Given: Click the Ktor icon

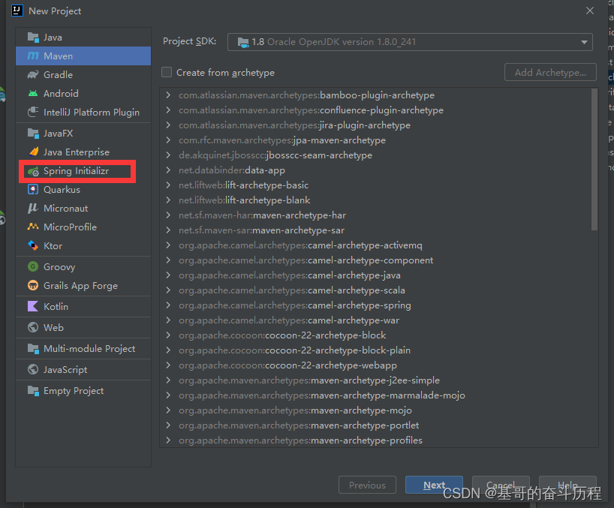Looking at the screenshot, I should pos(33,245).
